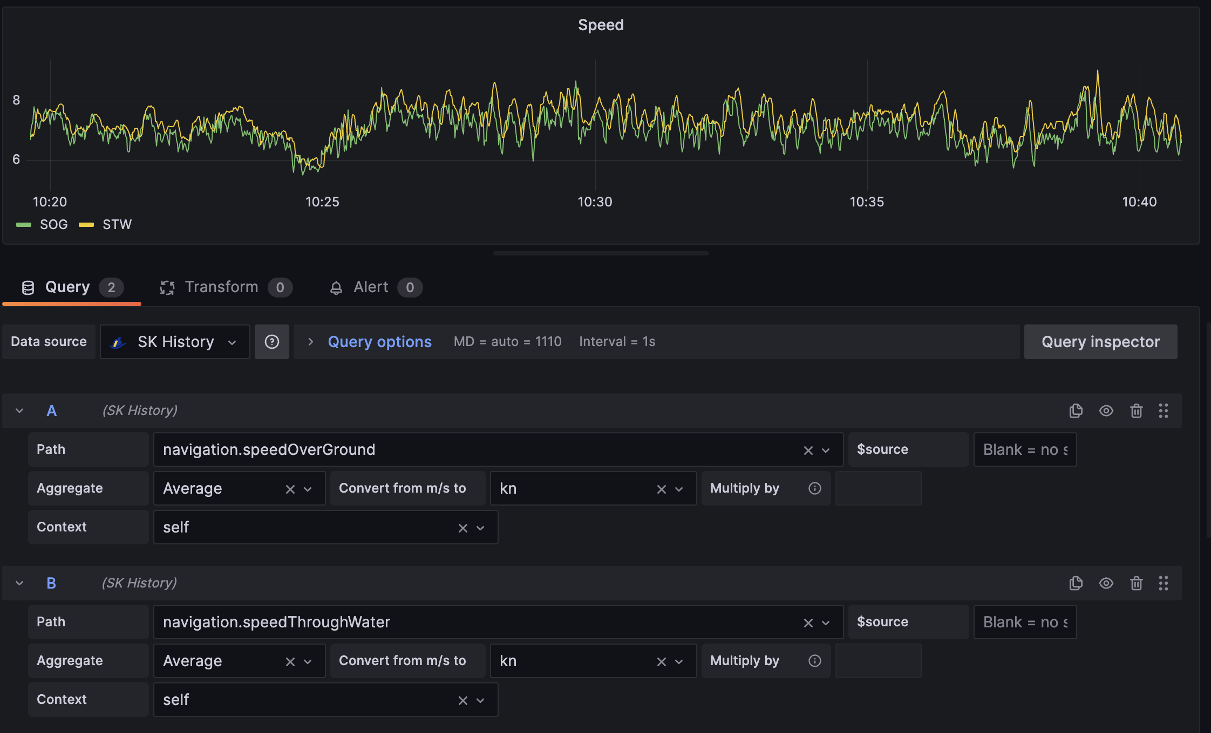The image size is (1211, 733).
Task: Delete query B with trash icon
Action: pyautogui.click(x=1136, y=583)
